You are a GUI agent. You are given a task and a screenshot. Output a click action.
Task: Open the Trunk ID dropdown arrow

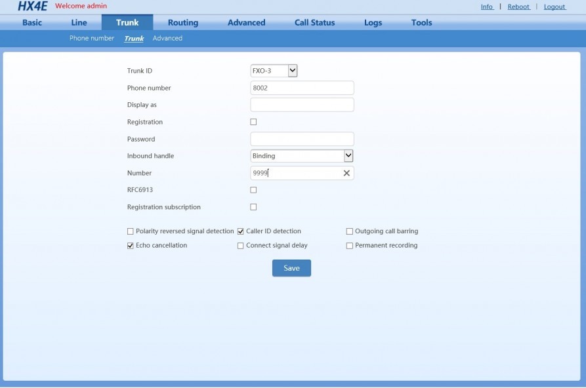293,71
